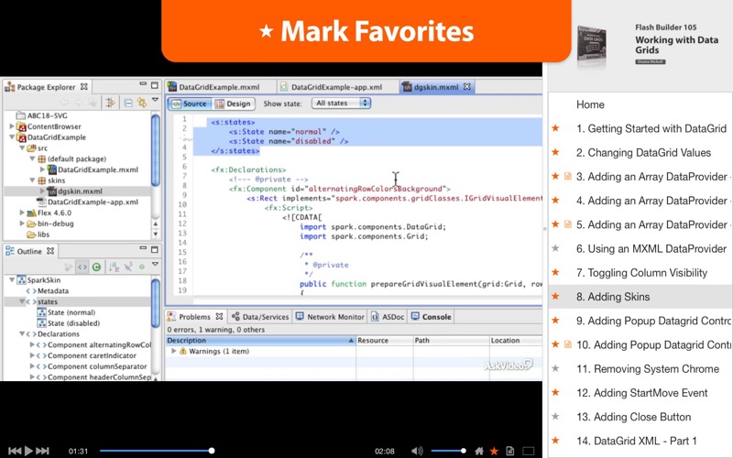Open the ASDoc tab
The image size is (733, 458).
387,317
